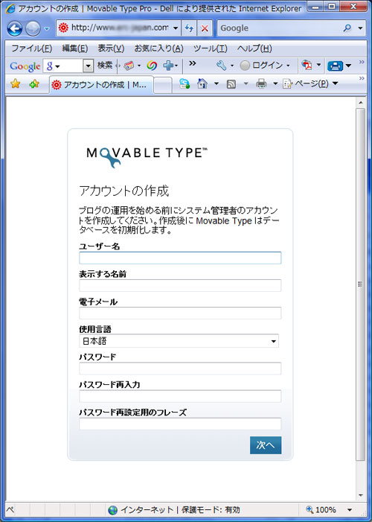Open the ページ(P) menu
372x522 pixels.
(x=310, y=84)
